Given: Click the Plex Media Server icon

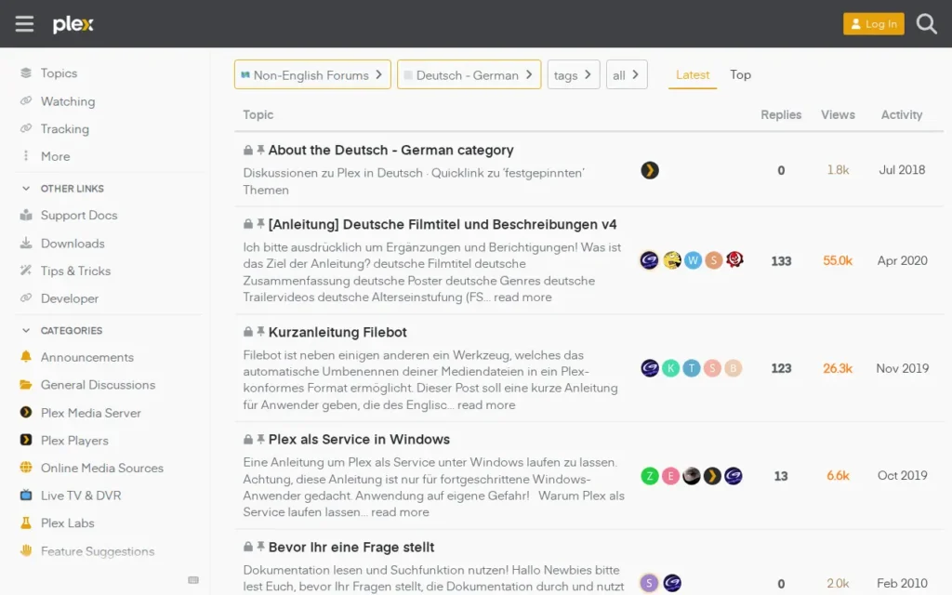Looking at the screenshot, I should (25, 412).
